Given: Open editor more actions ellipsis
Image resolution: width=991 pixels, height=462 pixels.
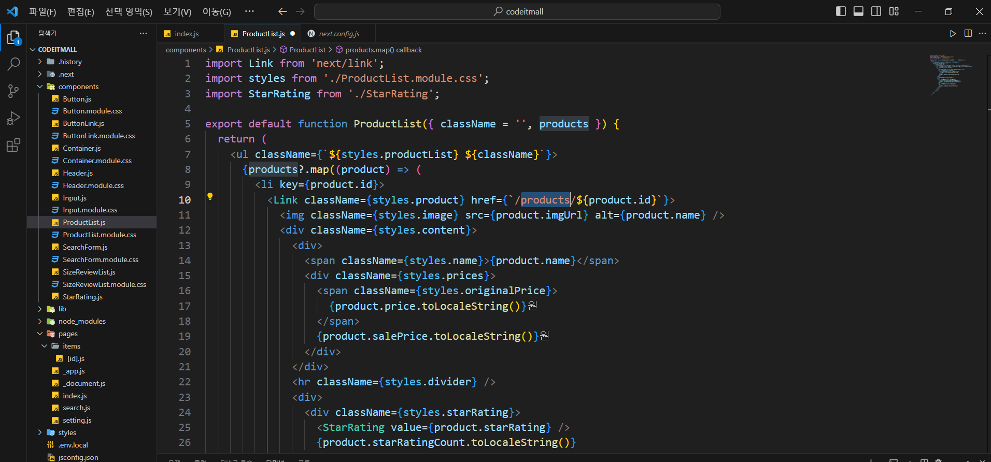Looking at the screenshot, I should coord(982,34).
